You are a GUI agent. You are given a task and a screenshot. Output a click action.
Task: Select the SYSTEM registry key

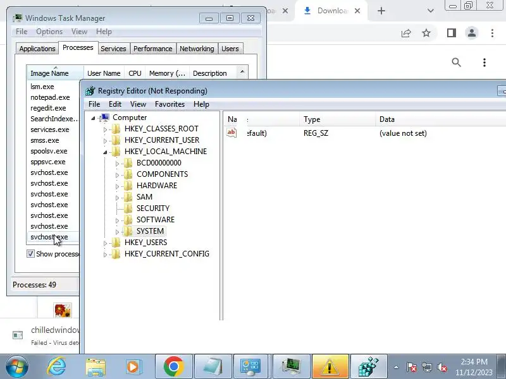pyautogui.click(x=150, y=231)
